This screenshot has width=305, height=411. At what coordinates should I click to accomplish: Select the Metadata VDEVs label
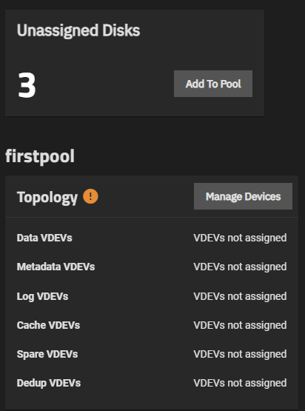pyautogui.click(x=56, y=267)
